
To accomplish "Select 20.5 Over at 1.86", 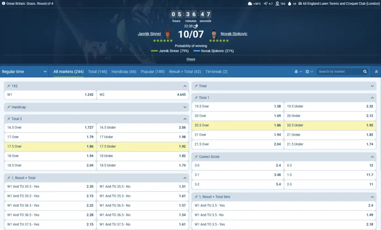I will [238, 125].
